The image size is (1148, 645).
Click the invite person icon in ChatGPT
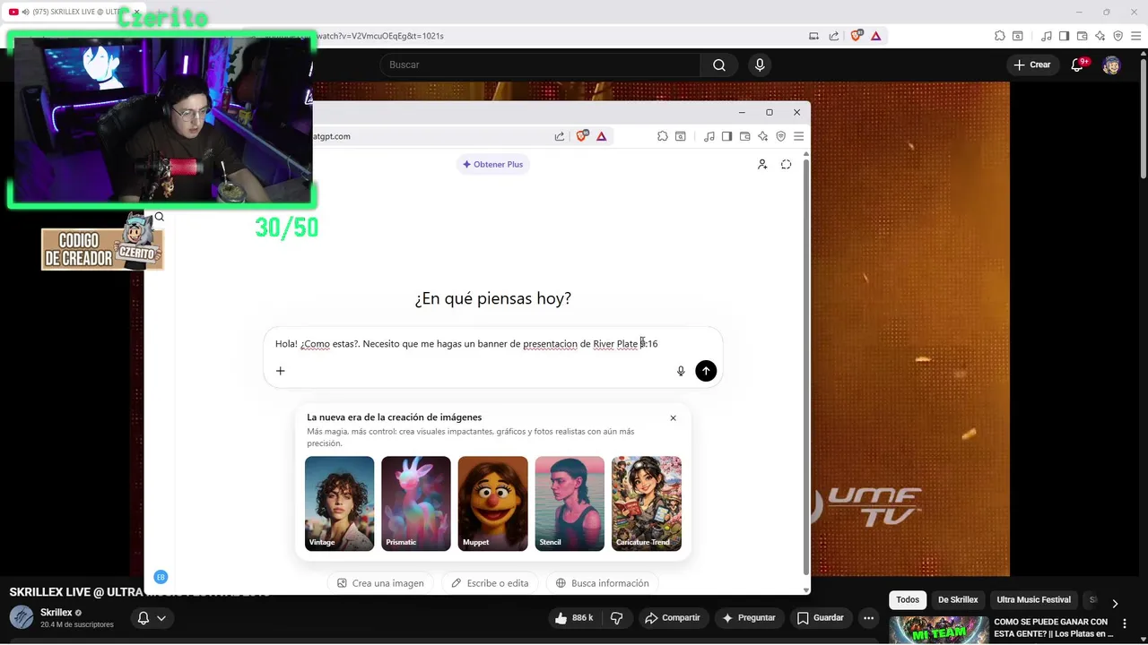762,164
